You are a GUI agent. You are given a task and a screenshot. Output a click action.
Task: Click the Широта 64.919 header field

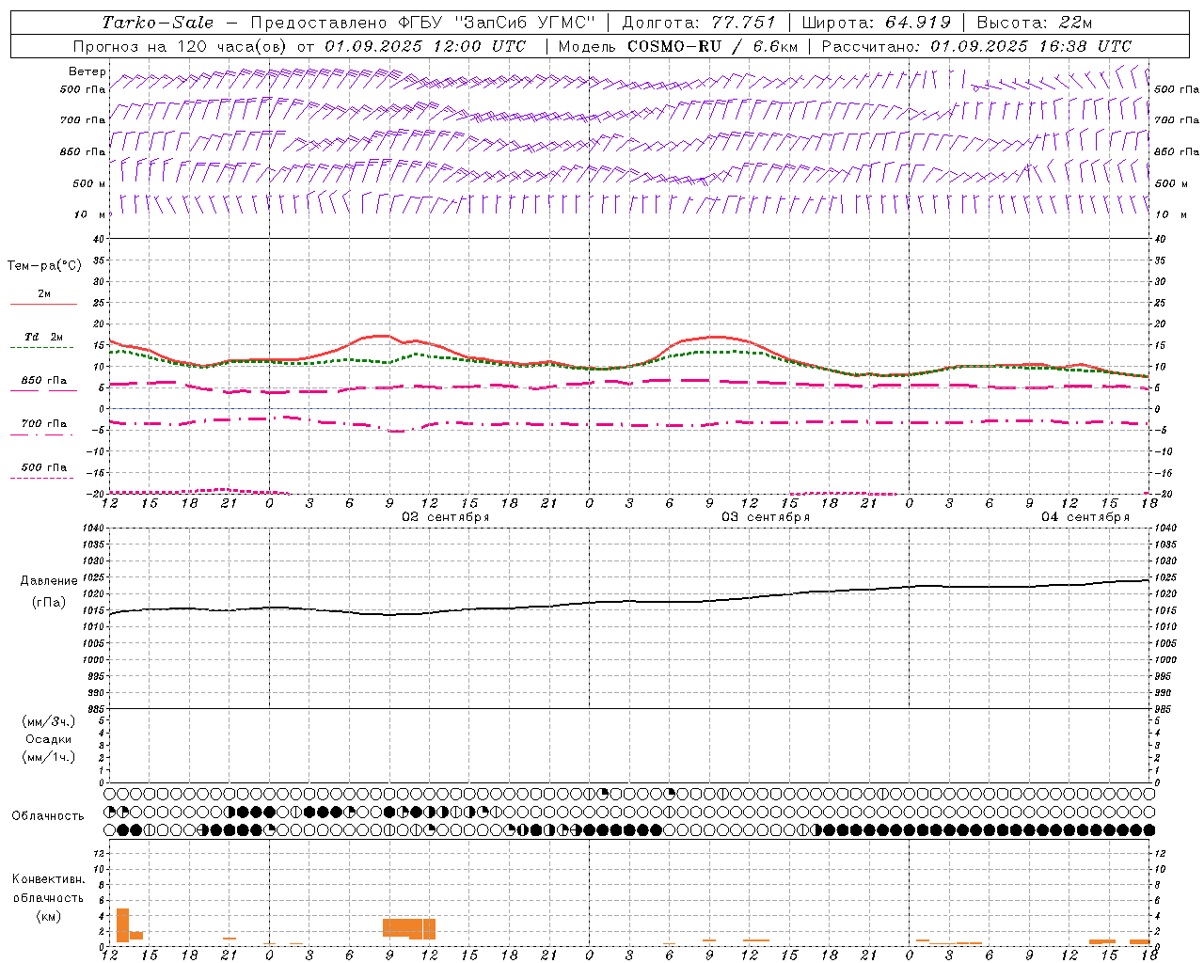tap(876, 23)
